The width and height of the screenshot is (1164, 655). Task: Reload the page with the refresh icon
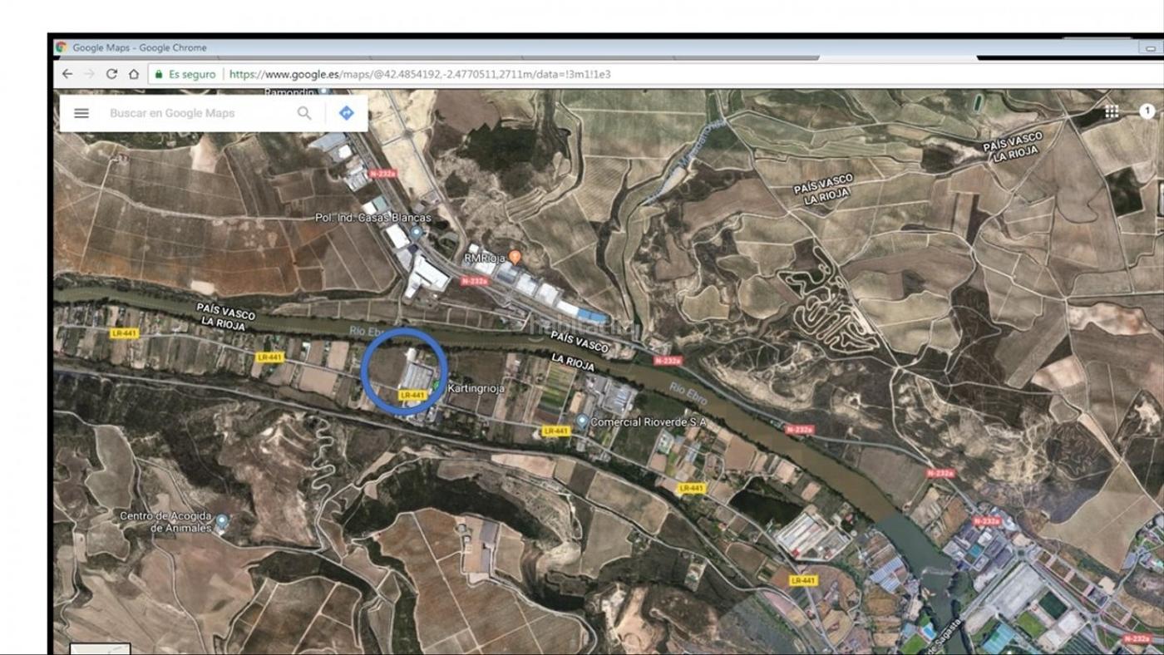[x=111, y=74]
